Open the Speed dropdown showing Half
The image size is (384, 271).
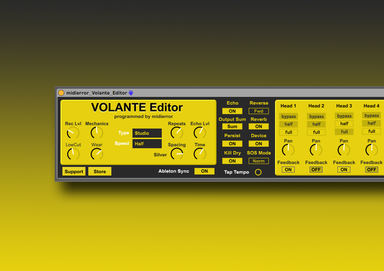(147, 144)
